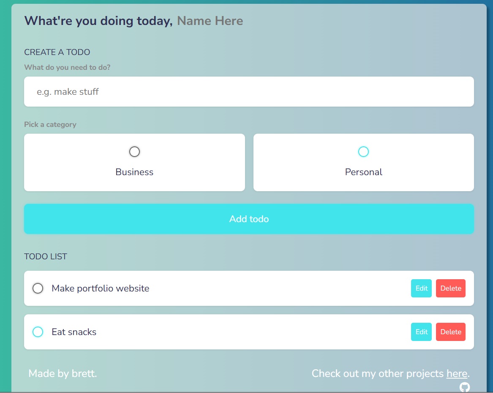Edit the 'Eat snacks' todo
493x393 pixels.
(x=421, y=332)
